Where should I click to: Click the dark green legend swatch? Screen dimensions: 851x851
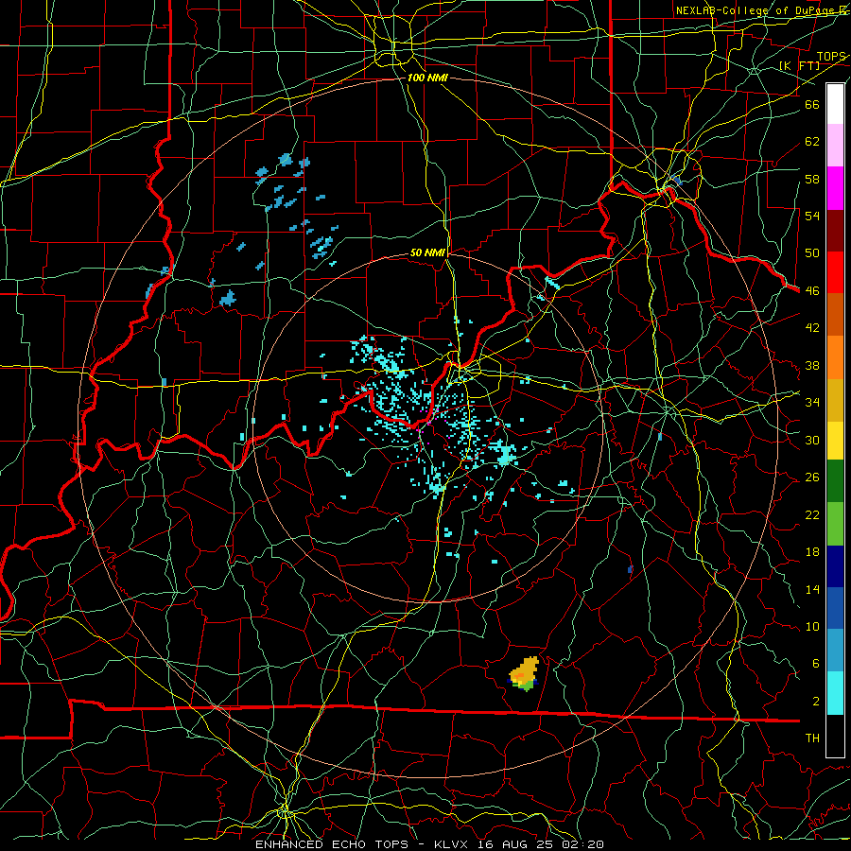(835, 481)
